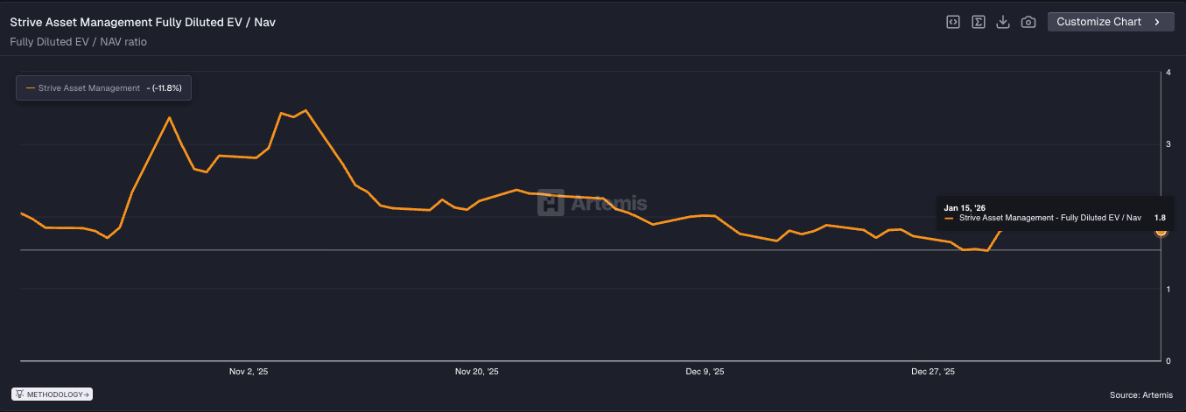1186x412 pixels.
Task: Click the orange data point at Jan 15
Action: pos(1161,231)
